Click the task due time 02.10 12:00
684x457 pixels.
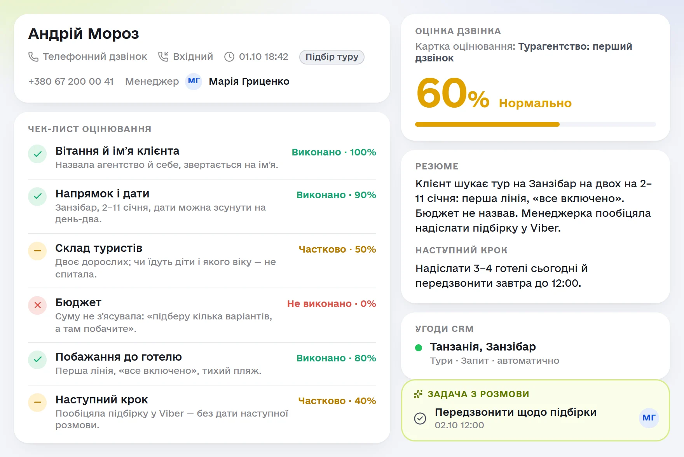click(x=459, y=425)
